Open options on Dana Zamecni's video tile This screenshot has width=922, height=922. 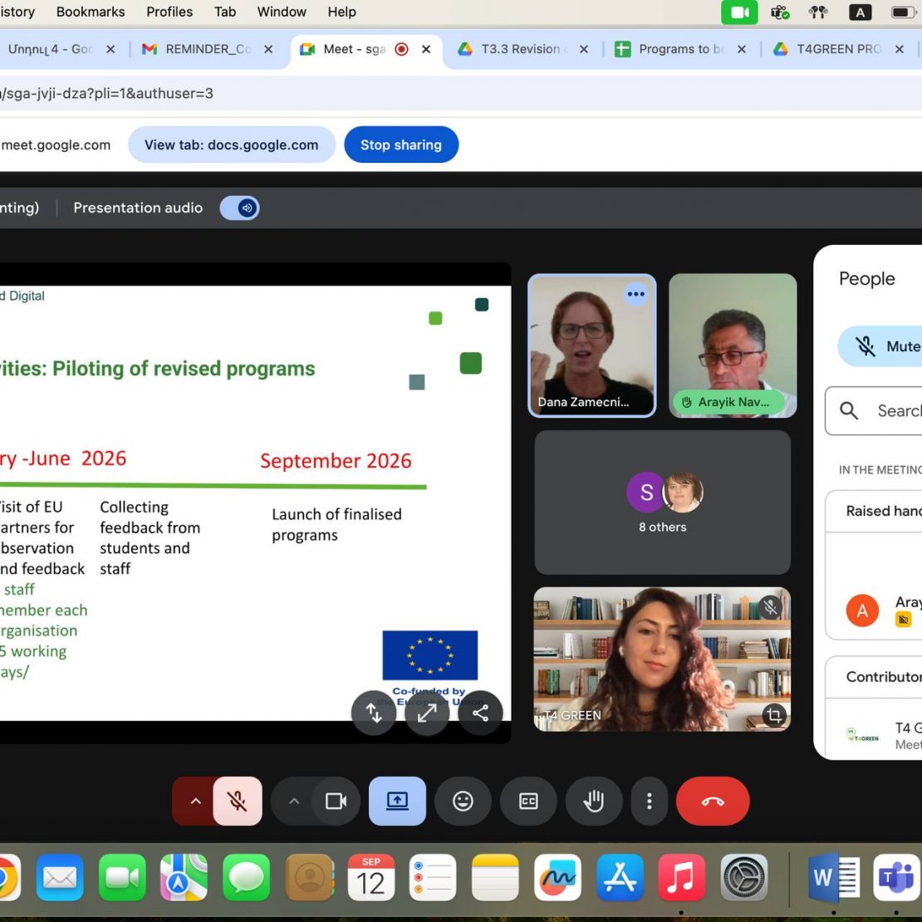(x=635, y=294)
